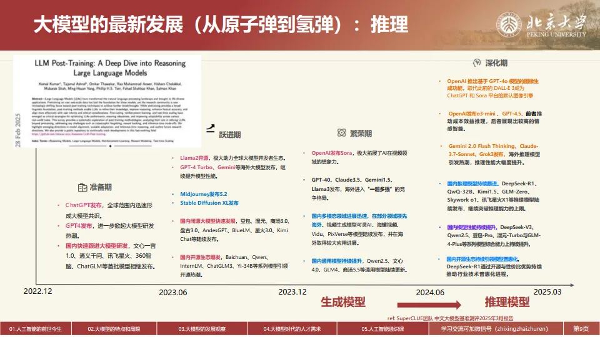Click the OpenAI发布Sora text
This screenshot has width=600, height=337.
click(332, 153)
